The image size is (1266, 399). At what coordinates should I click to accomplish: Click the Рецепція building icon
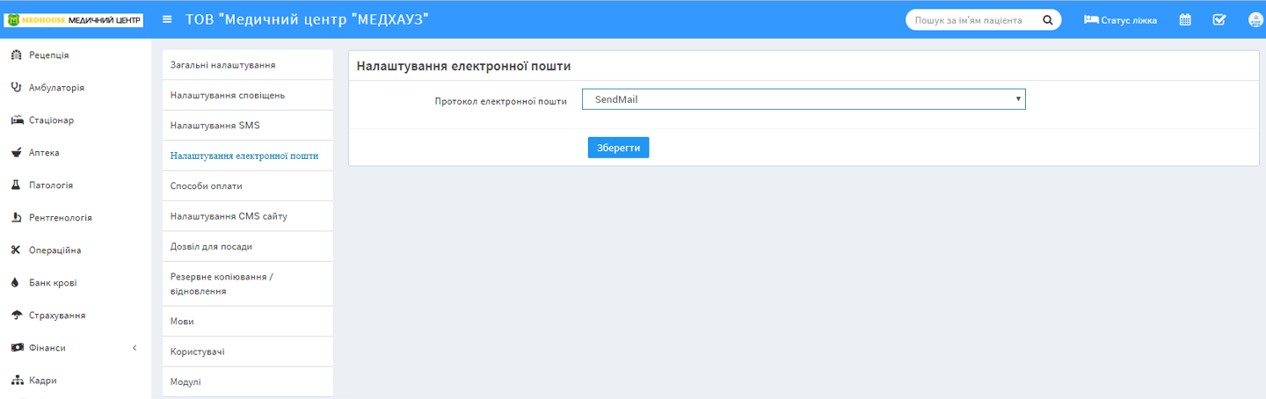16,55
